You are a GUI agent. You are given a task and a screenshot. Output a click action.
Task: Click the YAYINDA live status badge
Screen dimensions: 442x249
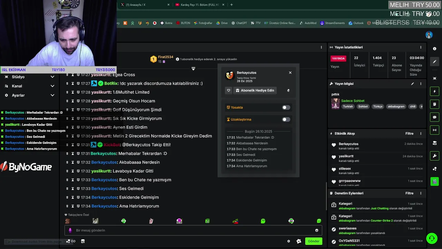[x=338, y=58]
